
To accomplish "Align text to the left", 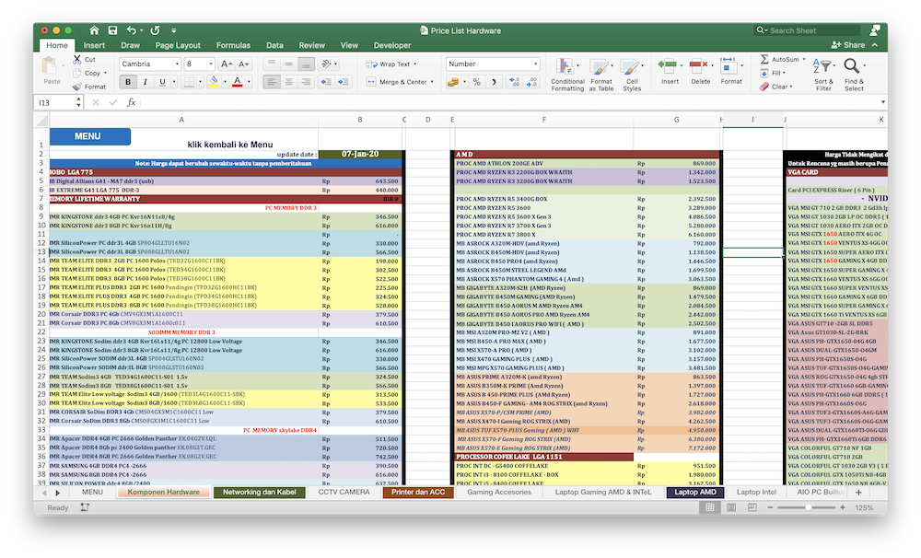I will click(272, 82).
